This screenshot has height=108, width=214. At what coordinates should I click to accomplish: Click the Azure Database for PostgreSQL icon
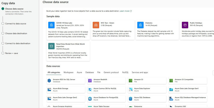(x=90, y=99)
